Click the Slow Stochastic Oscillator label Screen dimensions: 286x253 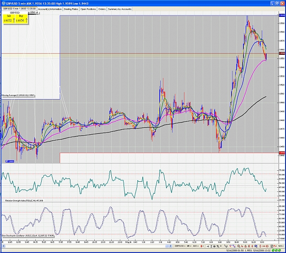28,236
